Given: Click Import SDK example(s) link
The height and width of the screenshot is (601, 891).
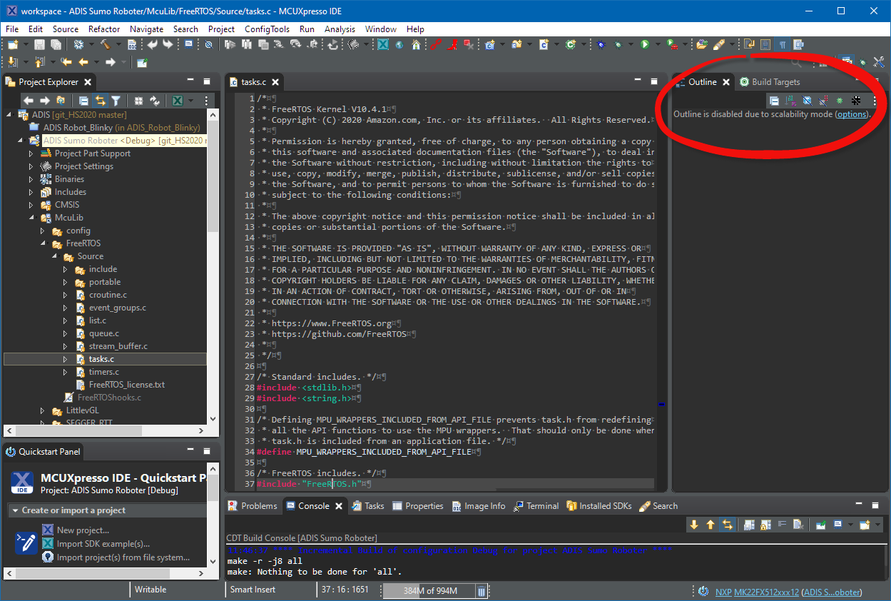Looking at the screenshot, I should click(103, 544).
